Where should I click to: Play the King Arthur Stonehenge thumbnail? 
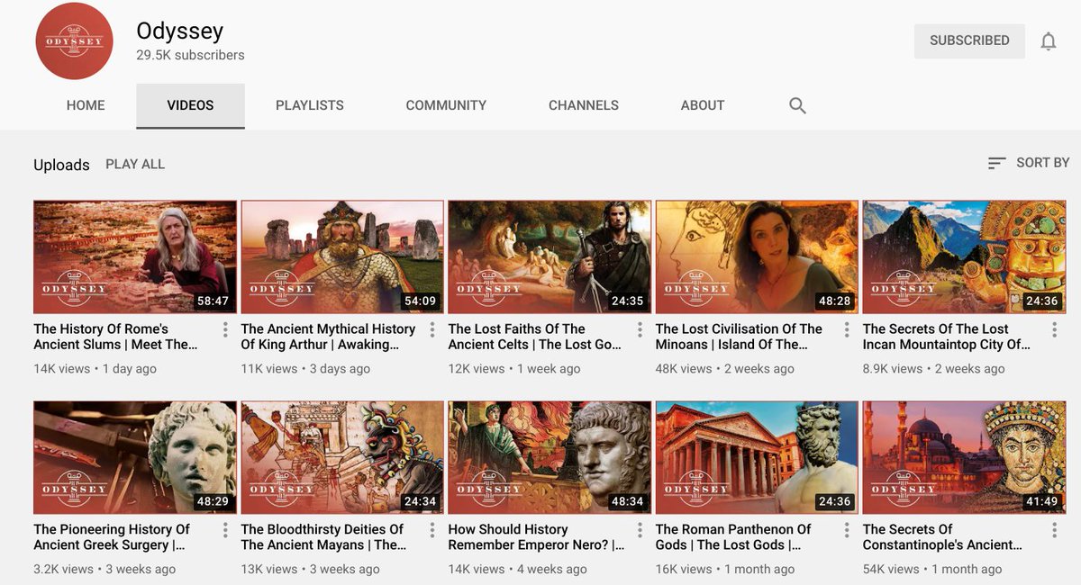pos(342,256)
